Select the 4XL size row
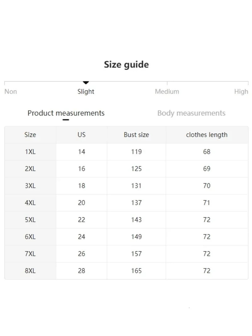The height and width of the screenshot is (336, 252). pyautogui.click(x=30, y=203)
